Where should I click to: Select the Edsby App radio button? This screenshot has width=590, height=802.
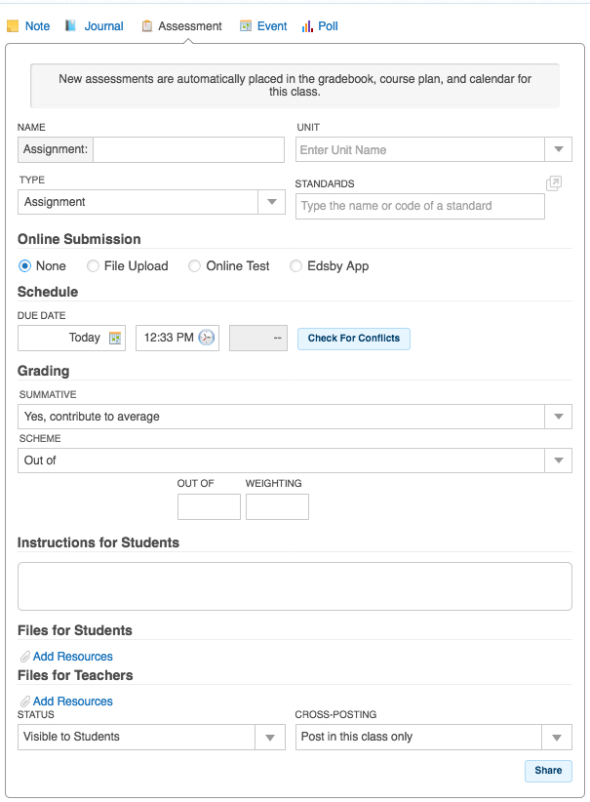296,265
